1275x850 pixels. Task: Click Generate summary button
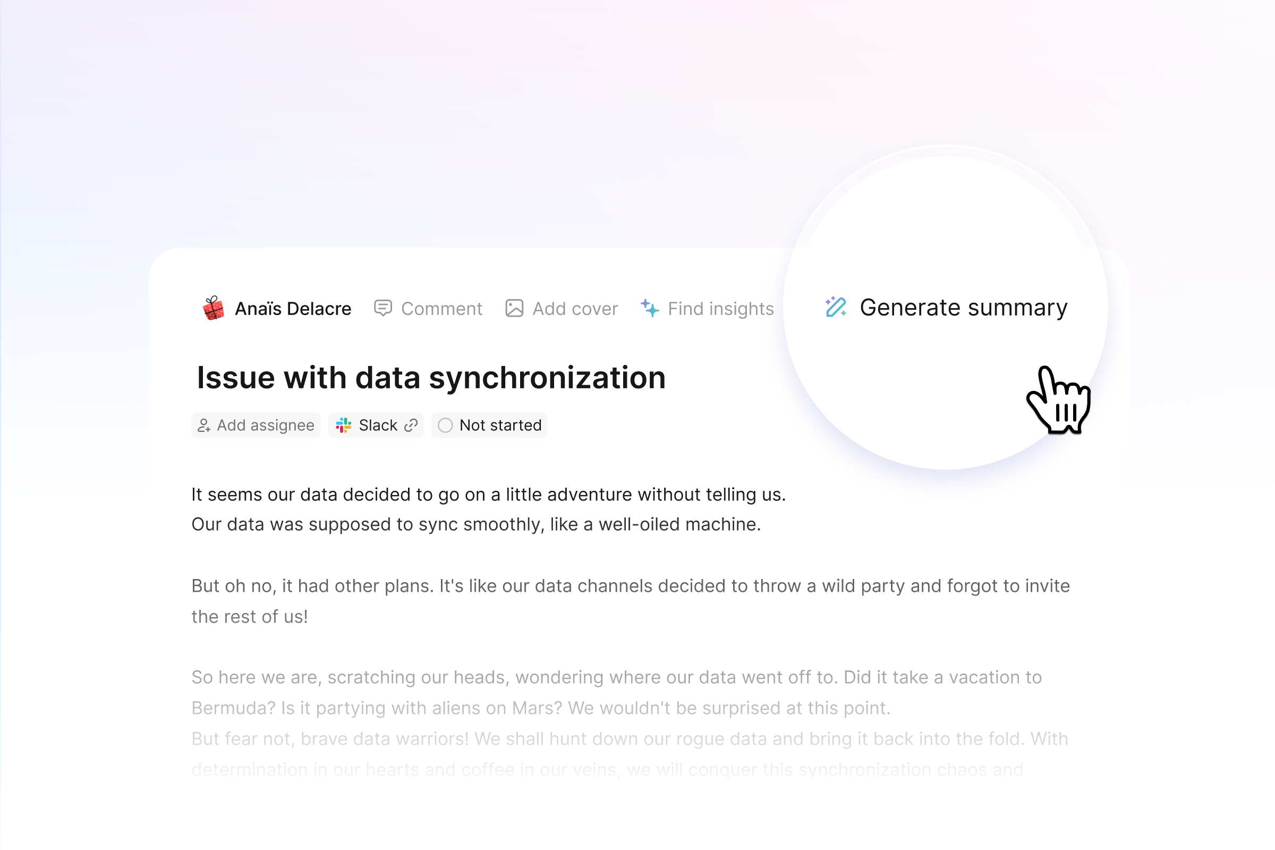tap(947, 308)
